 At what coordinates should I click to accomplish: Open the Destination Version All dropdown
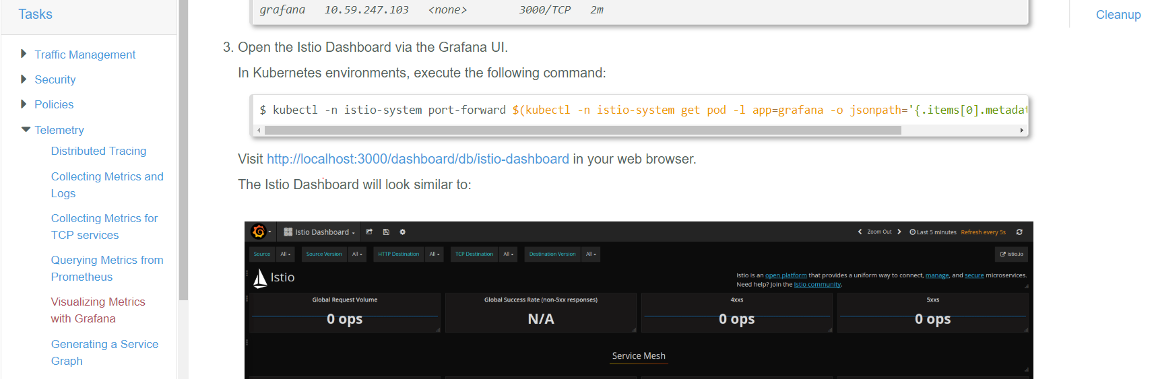(x=591, y=254)
